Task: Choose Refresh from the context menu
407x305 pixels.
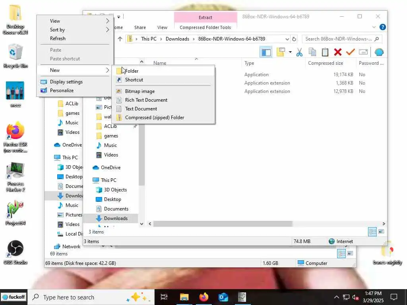Action: coord(74,39)
